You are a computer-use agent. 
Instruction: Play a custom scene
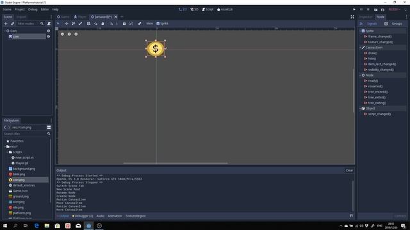pyautogui.click(x=382, y=10)
